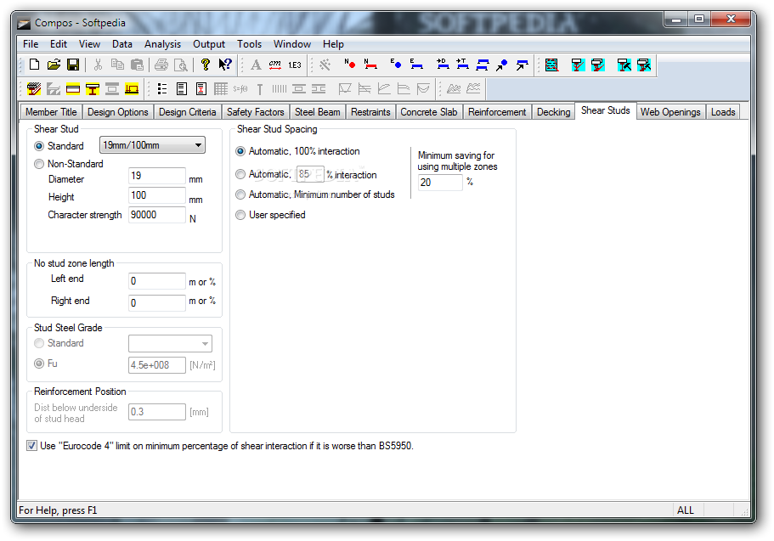Image resolution: width=774 pixels, height=541 pixels.
Task: Click the Minimum saving percentage field
Action: (440, 182)
